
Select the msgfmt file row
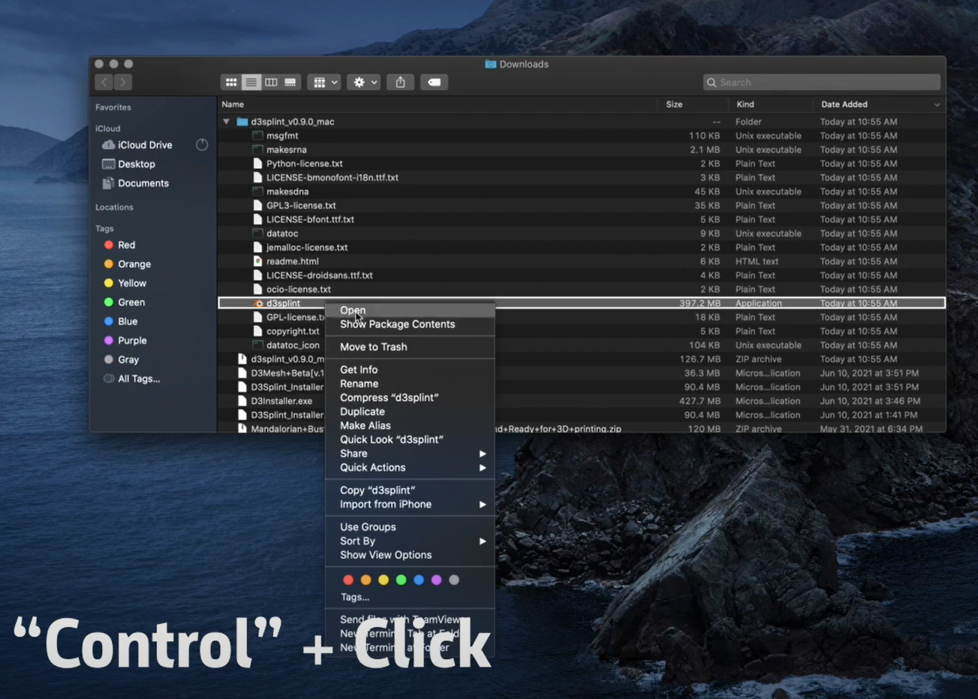[x=582, y=136]
